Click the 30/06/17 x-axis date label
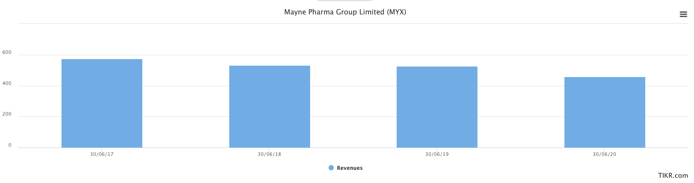This screenshot has width=694, height=183. [102, 155]
